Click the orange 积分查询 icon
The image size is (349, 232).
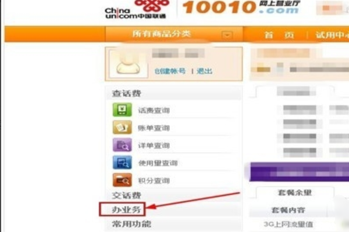122,180
